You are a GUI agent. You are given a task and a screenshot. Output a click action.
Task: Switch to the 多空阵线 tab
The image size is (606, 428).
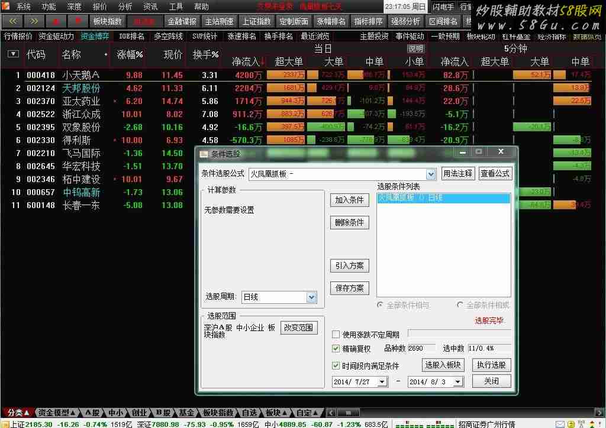[168, 36]
